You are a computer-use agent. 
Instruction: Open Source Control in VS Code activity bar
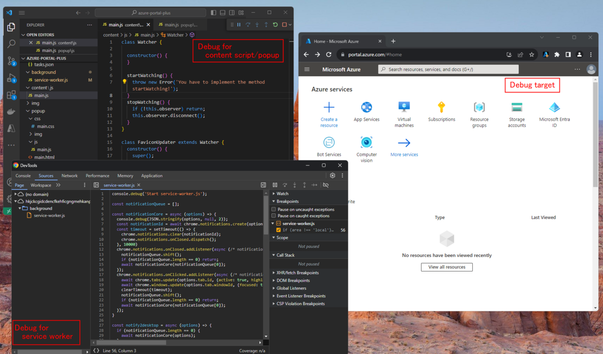(x=11, y=61)
